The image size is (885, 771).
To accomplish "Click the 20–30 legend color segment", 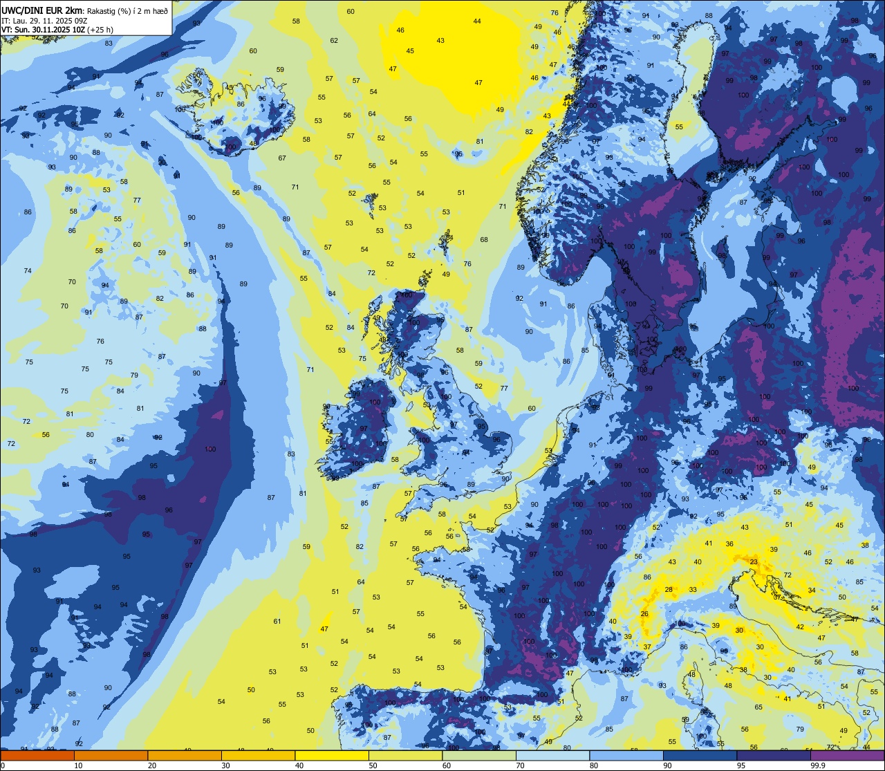I will (x=185, y=755).
